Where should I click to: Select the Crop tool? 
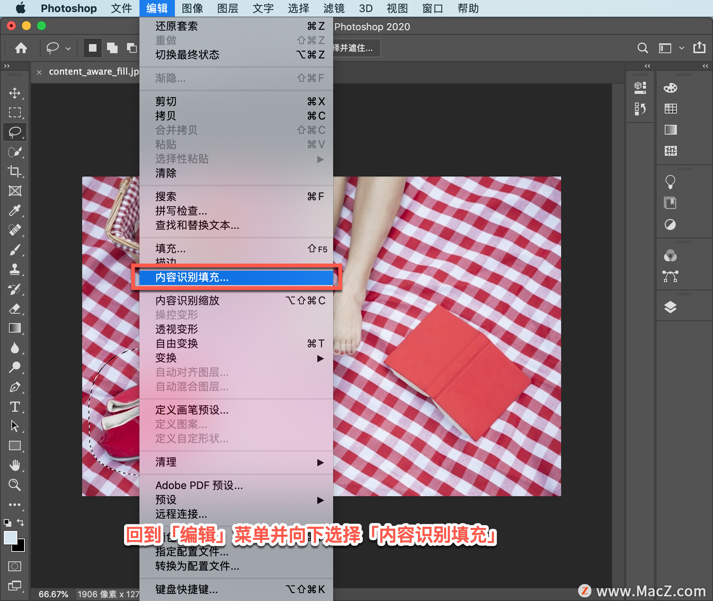(15, 171)
